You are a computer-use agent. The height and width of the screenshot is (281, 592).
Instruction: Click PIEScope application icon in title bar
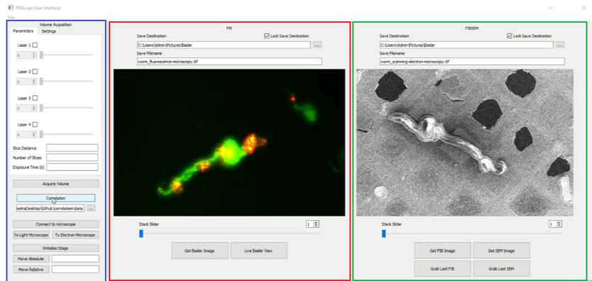pos(11,8)
